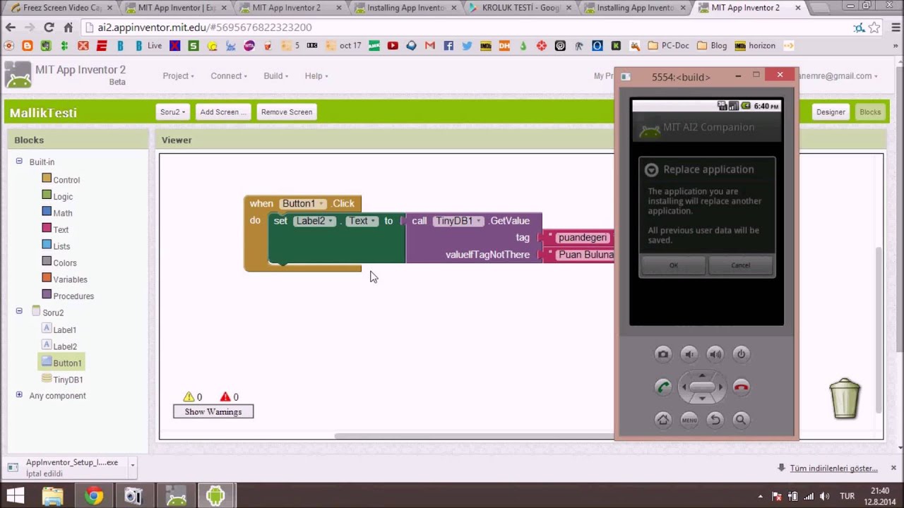Select Control blocks category
Viewport: 904px width, 508px height.
point(61,179)
